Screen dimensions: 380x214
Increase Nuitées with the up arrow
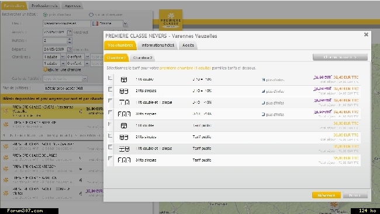pyautogui.click(x=70, y=39)
